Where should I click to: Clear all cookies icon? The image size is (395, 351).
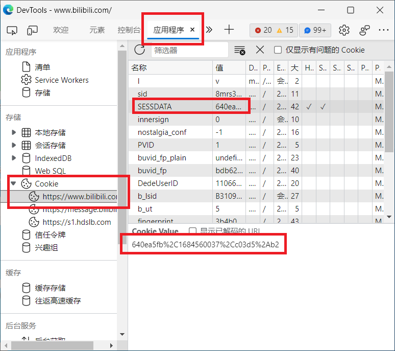(x=239, y=50)
